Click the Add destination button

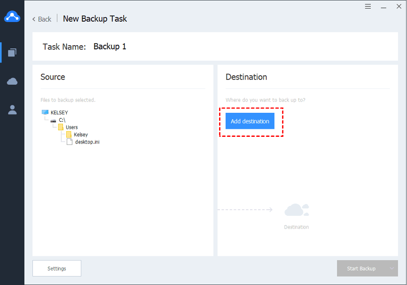[x=250, y=121]
